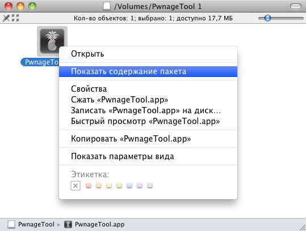306x231 pixels.
Task: Minimize the window with yellow button
Action: coord(20,6)
